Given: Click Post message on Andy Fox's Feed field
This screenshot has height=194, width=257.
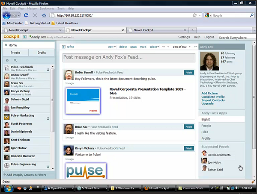Looking at the screenshot, I should [129, 58].
